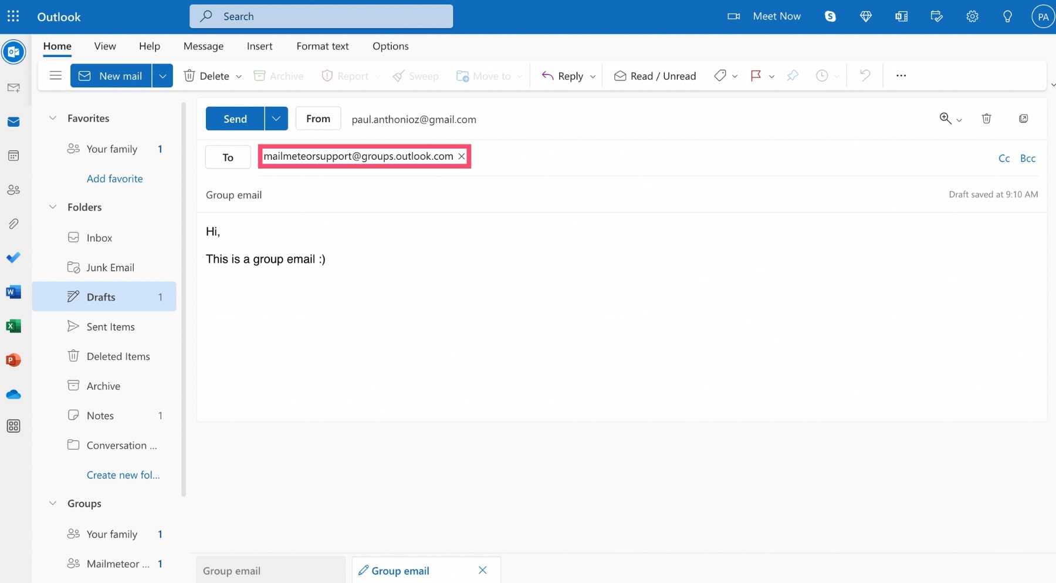
Task: Discard draft using the trash icon
Action: click(x=986, y=119)
